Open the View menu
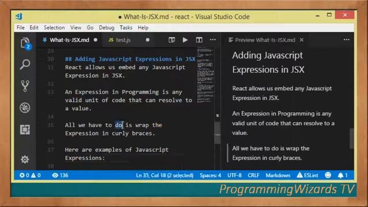The image size is (368, 207). 76,28
